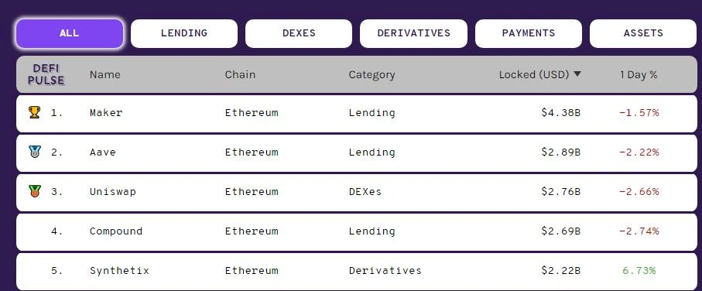The image size is (702, 291).
Task: Click the gold trophy icon beside Maker
Action: coord(35,112)
